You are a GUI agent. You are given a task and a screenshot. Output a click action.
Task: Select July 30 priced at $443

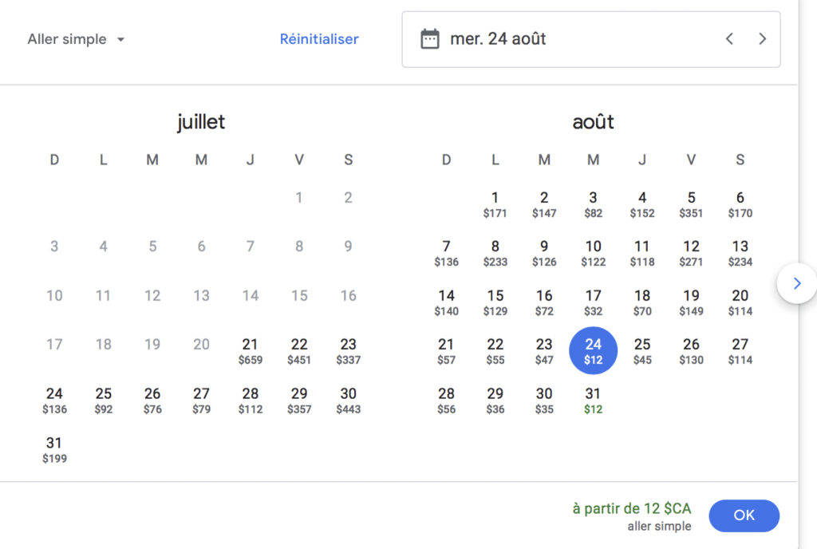coord(348,401)
